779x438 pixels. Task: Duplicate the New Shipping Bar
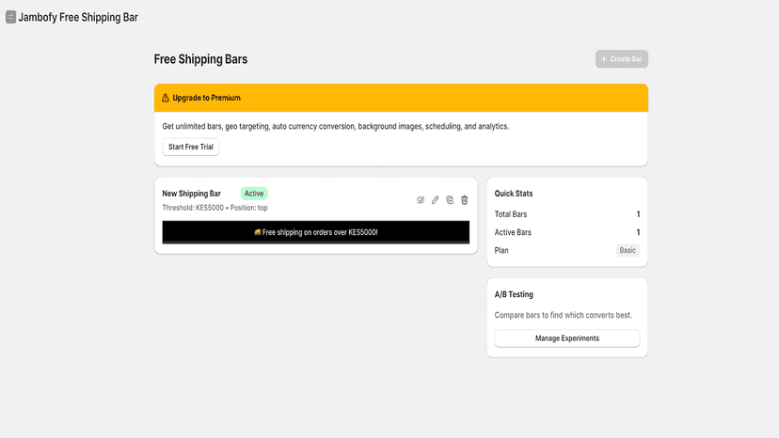click(450, 199)
